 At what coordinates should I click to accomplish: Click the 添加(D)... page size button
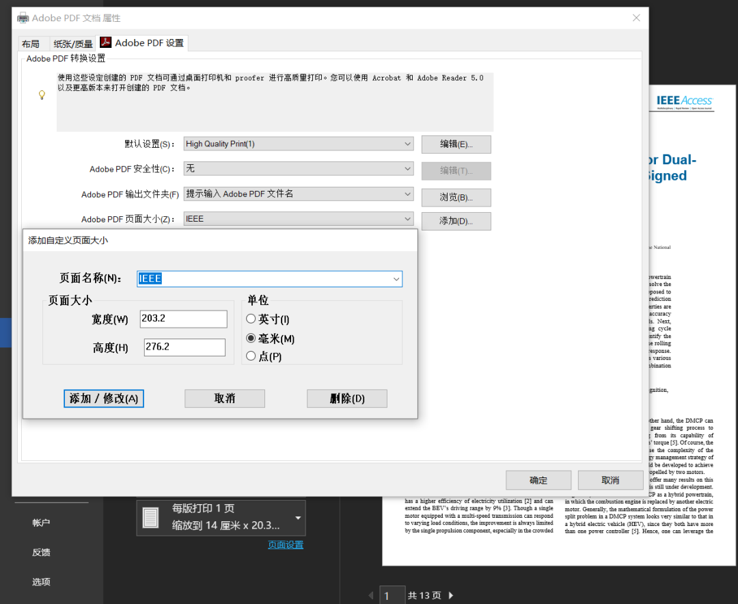click(456, 221)
